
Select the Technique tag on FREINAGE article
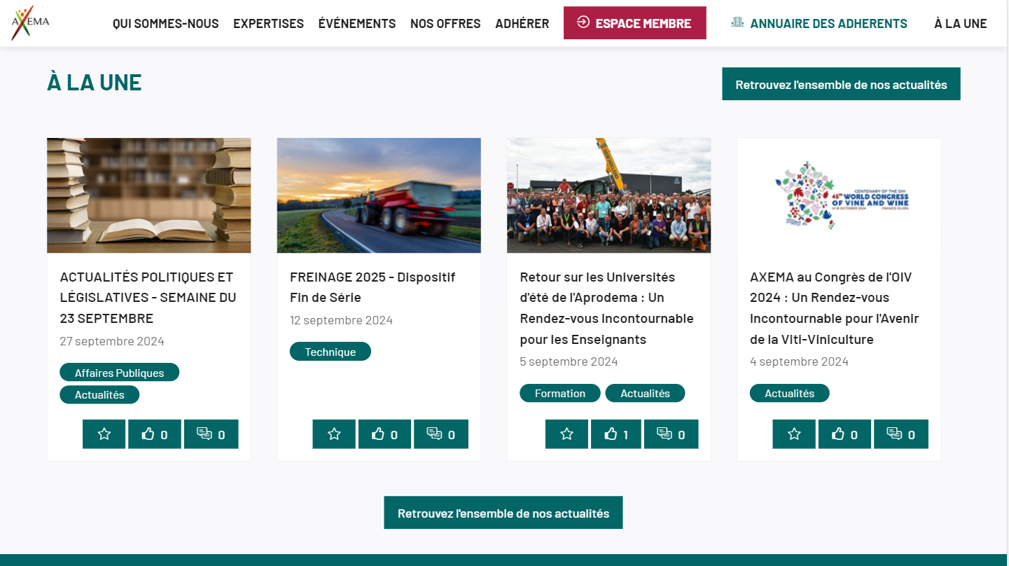pos(330,352)
